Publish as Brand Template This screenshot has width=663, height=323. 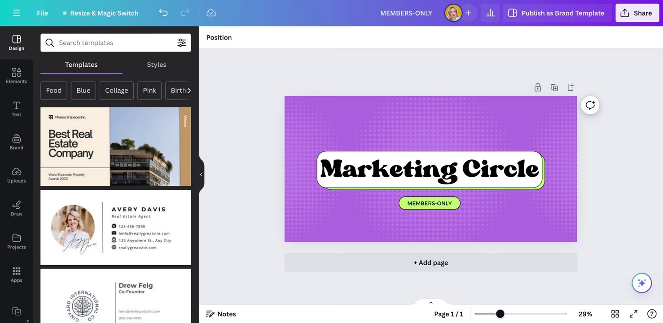557,13
